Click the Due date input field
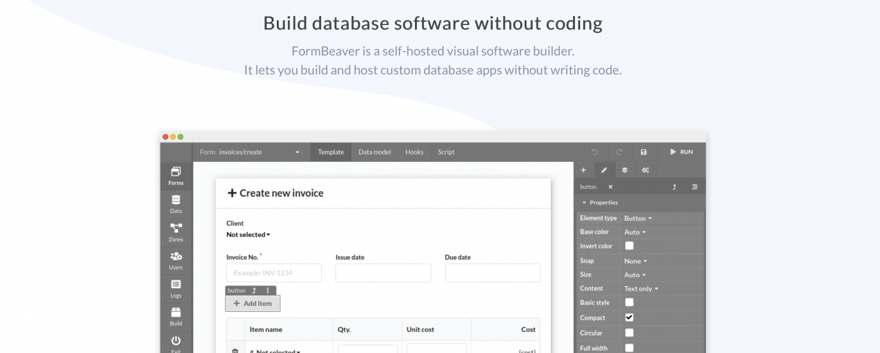This screenshot has height=353, width=880. pos(493,273)
